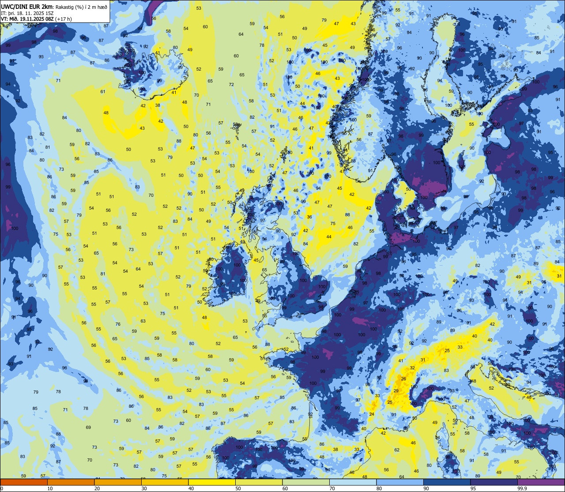
Task: Click the purple legend segment above 99.9
Action: [541, 482]
